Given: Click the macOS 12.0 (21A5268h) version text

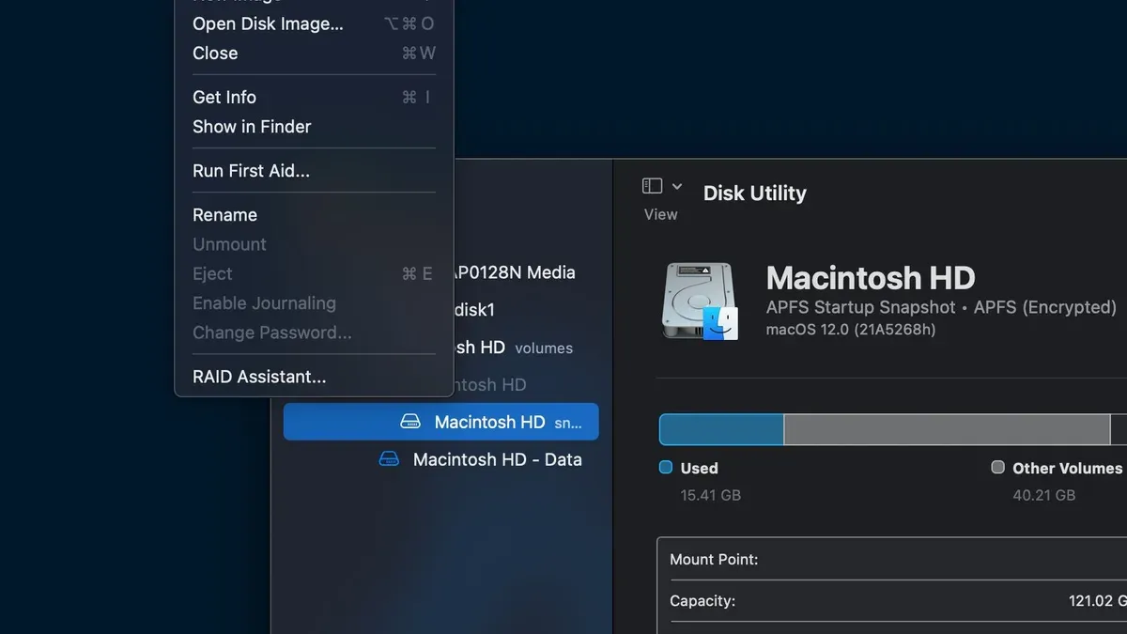Looking at the screenshot, I should 851,330.
